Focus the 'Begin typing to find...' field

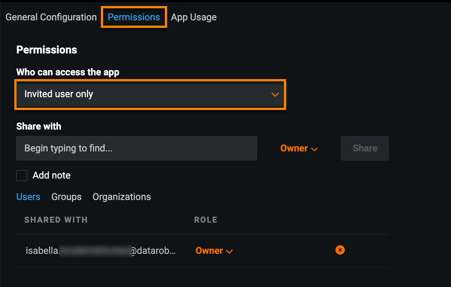click(136, 148)
